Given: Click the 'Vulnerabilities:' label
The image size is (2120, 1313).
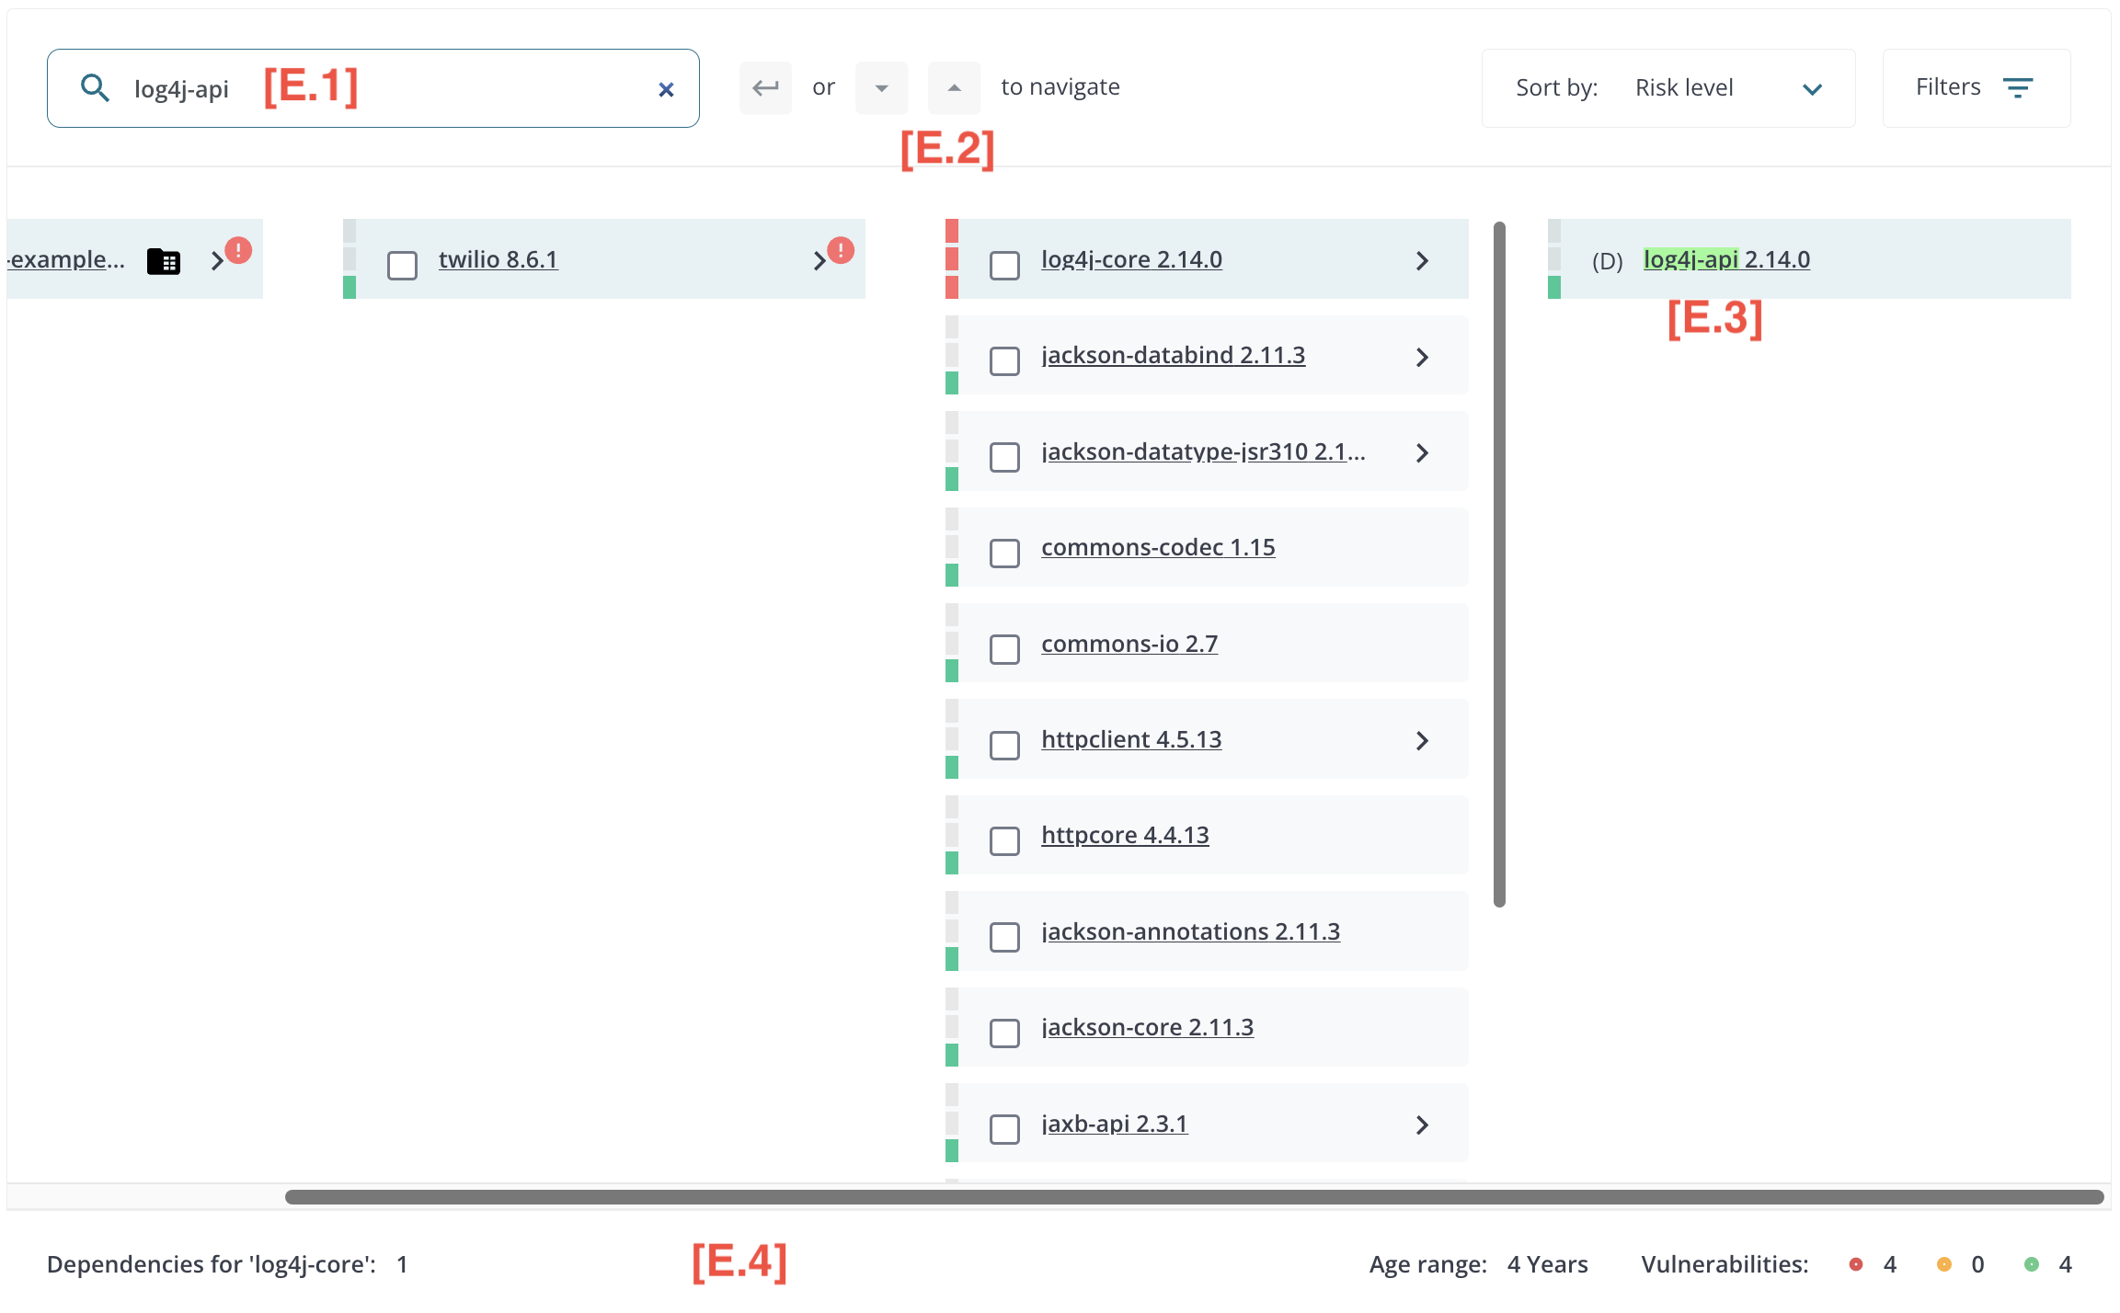Looking at the screenshot, I should pyautogui.click(x=1725, y=1265).
